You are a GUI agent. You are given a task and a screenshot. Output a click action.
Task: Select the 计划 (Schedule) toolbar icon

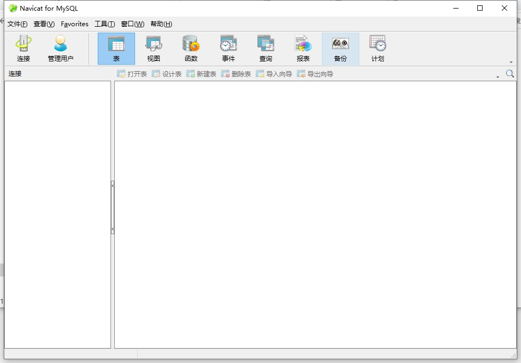pos(378,49)
